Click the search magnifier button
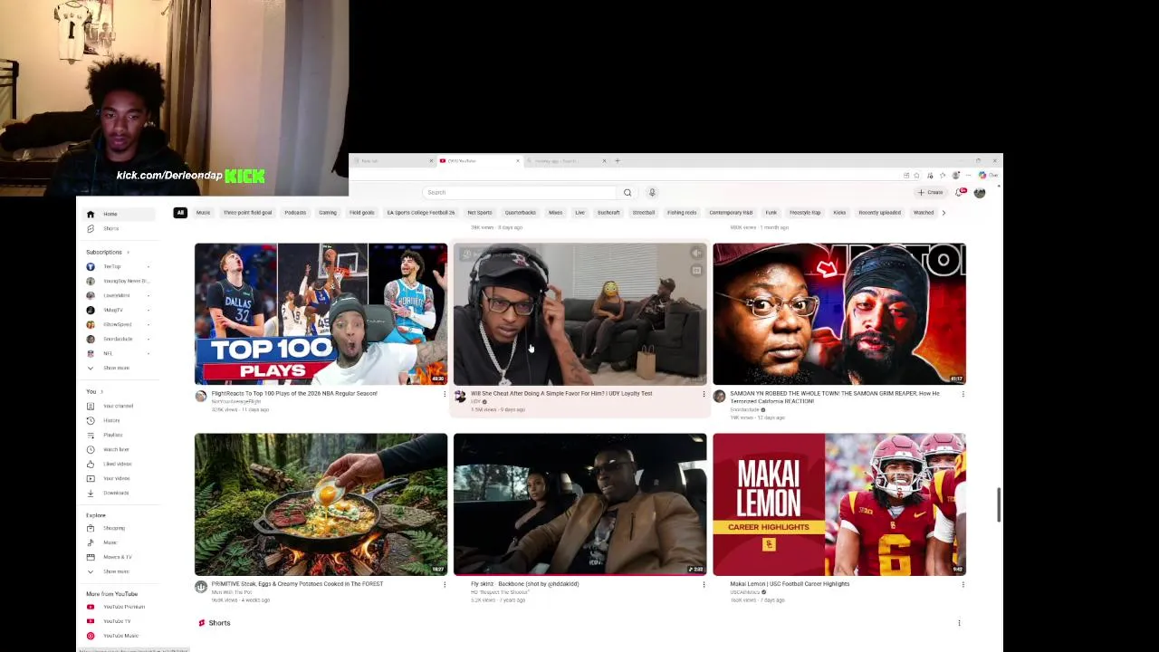Image resolution: width=1159 pixels, height=652 pixels. (627, 192)
